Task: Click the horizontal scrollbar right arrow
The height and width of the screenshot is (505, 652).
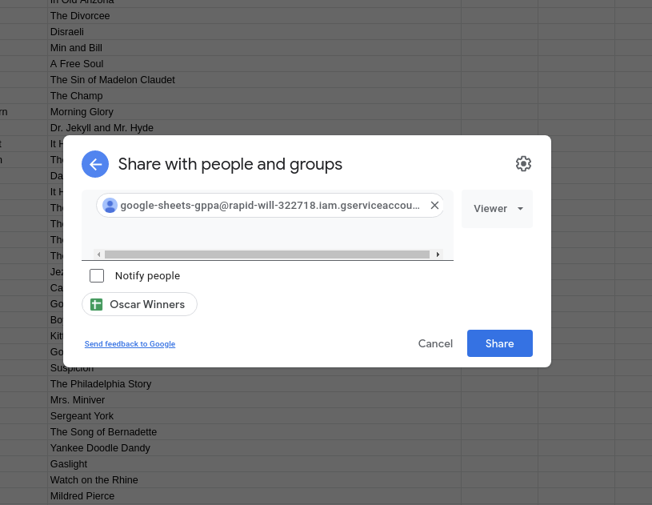Action: click(438, 255)
